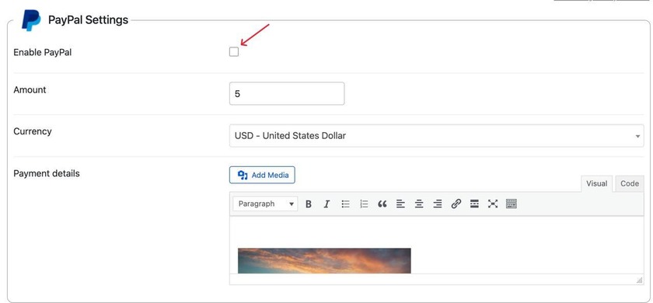The image size is (653, 303).
Task: Toggle the toolbar kitchen sink
Action: [x=512, y=204]
